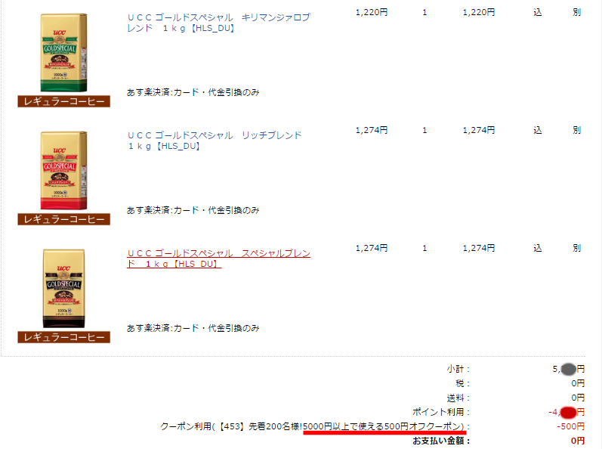Image resolution: width=602 pixels, height=449 pixels.
Task: Click the 込 tax marker for Kilimanjaro row
Action: click(538, 12)
